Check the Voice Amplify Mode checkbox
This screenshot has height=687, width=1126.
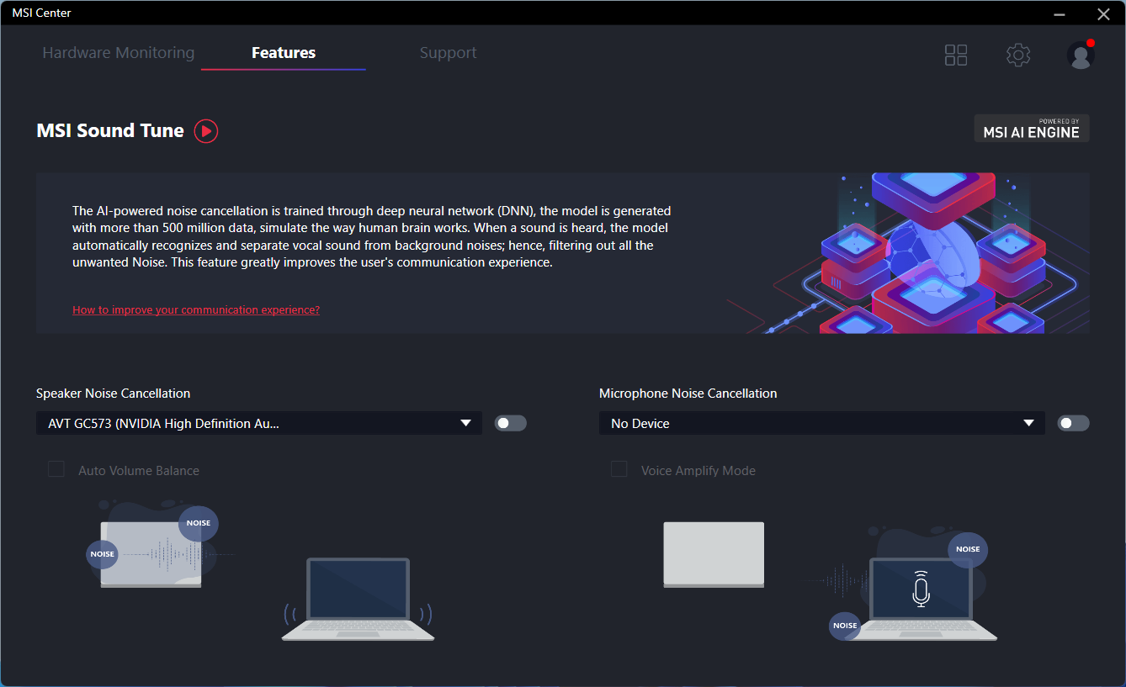click(x=619, y=469)
